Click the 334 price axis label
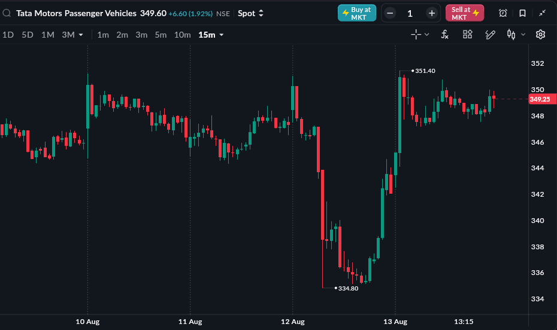This screenshot has width=557, height=330. click(537, 299)
